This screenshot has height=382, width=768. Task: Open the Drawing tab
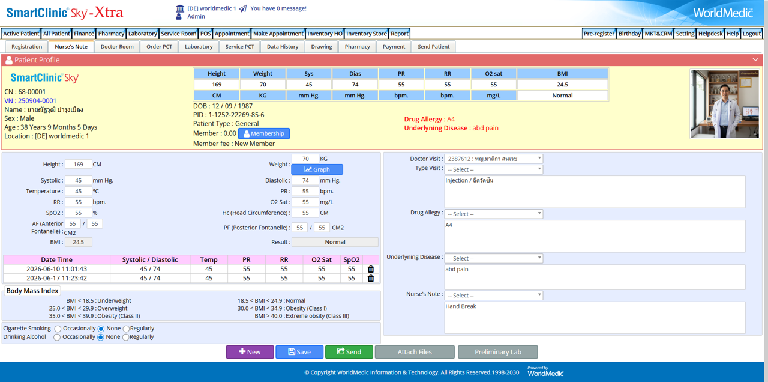click(x=322, y=46)
